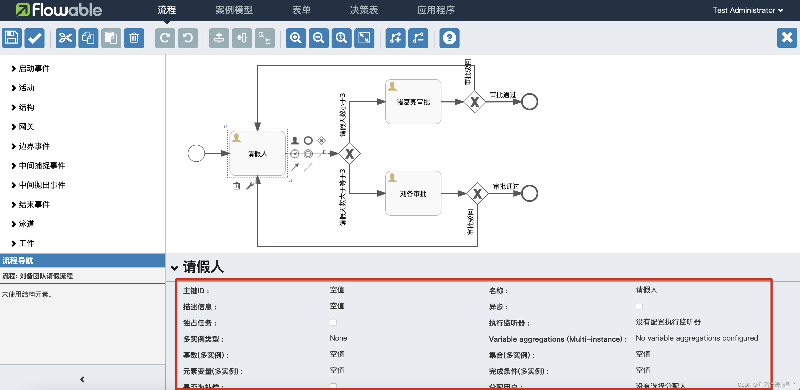Click the undo arrow icon
Viewport: 800px width, 390px height.
pyautogui.click(x=188, y=38)
